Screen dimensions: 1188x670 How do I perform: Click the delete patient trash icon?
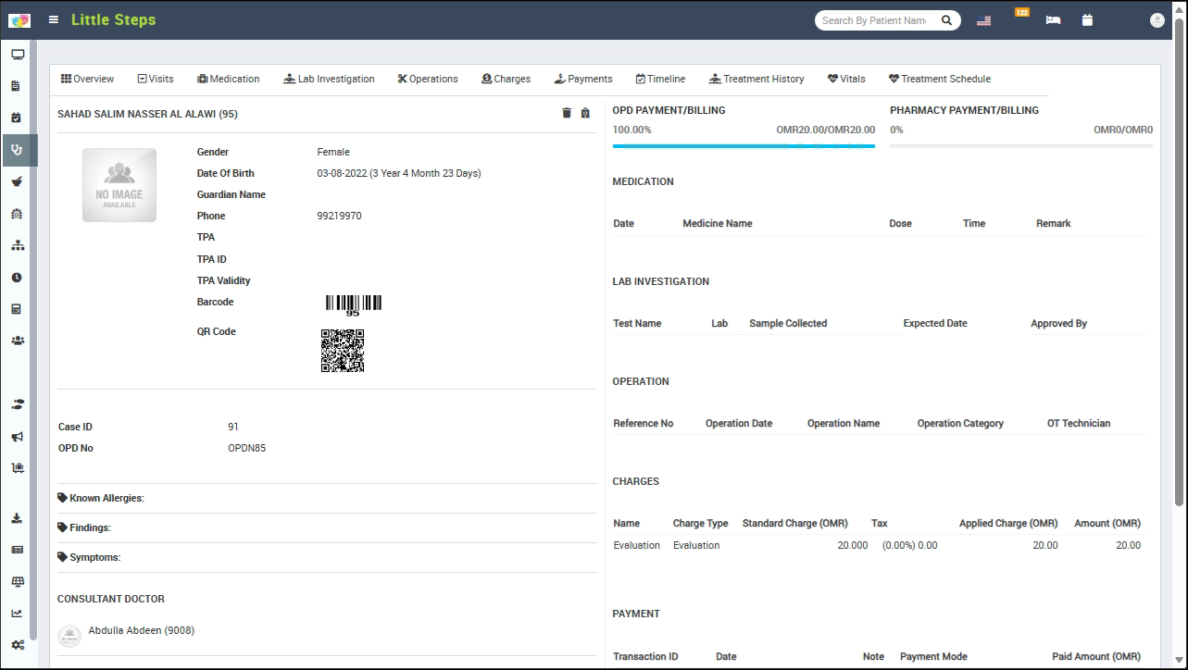tap(567, 113)
